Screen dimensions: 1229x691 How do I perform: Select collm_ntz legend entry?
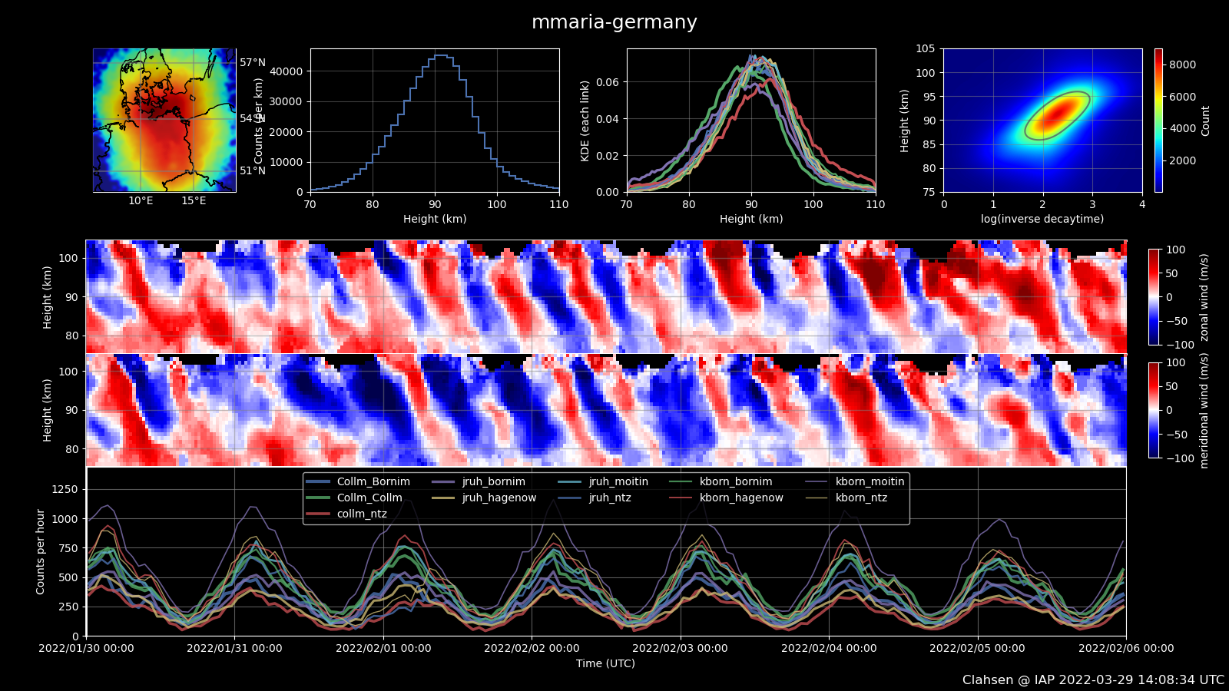pos(346,514)
